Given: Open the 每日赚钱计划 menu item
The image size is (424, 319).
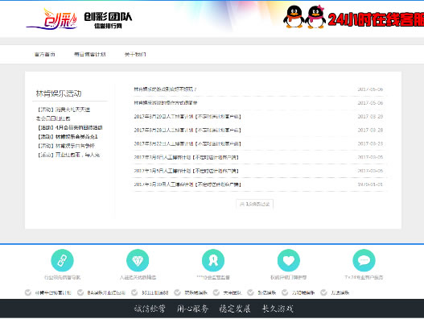Looking at the screenshot, I should pos(90,55).
